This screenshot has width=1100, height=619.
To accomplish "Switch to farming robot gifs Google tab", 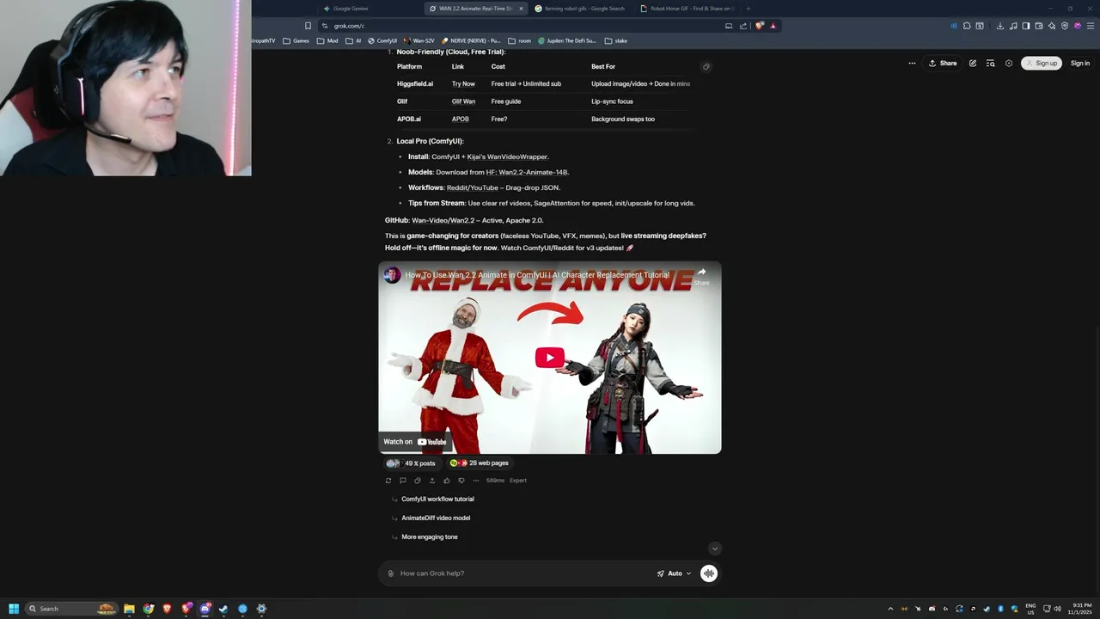I will point(580,9).
